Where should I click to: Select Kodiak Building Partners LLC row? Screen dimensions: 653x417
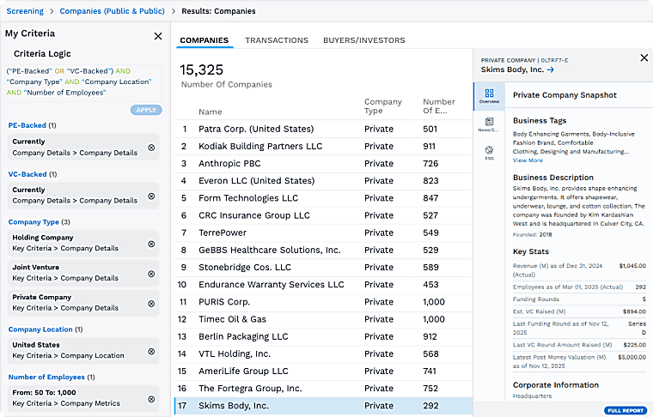coord(324,147)
